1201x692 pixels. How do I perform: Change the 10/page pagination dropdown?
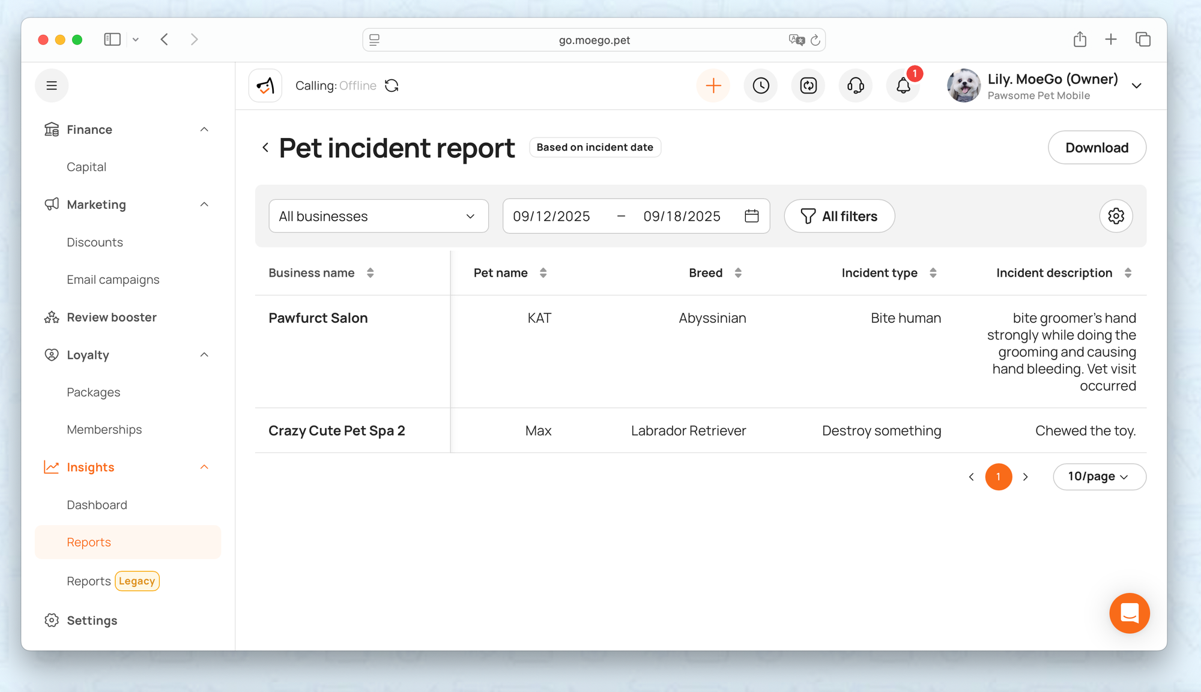pos(1098,477)
